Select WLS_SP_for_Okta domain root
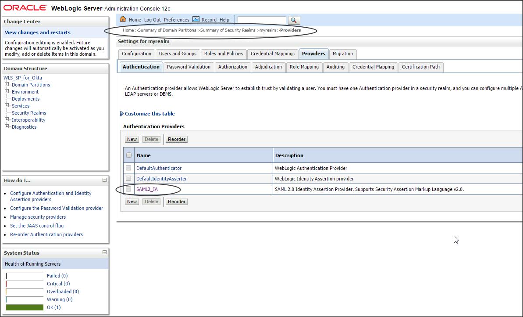The image size is (523, 317). coord(23,78)
